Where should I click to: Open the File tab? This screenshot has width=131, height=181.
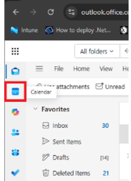point(59,69)
